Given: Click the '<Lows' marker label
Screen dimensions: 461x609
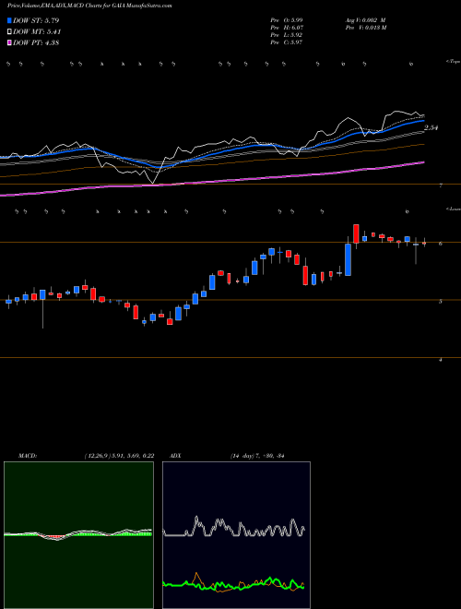Looking at the screenshot, I should click(454, 209).
